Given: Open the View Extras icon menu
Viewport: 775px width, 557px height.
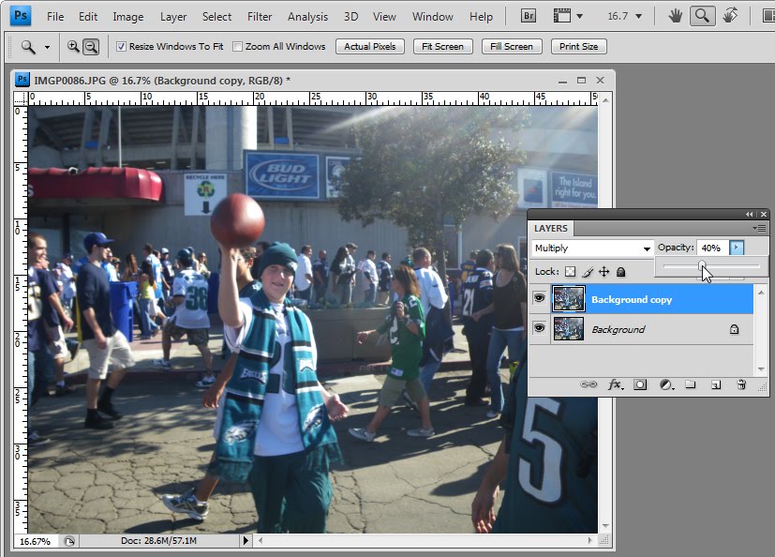Looking at the screenshot, I should point(567,16).
